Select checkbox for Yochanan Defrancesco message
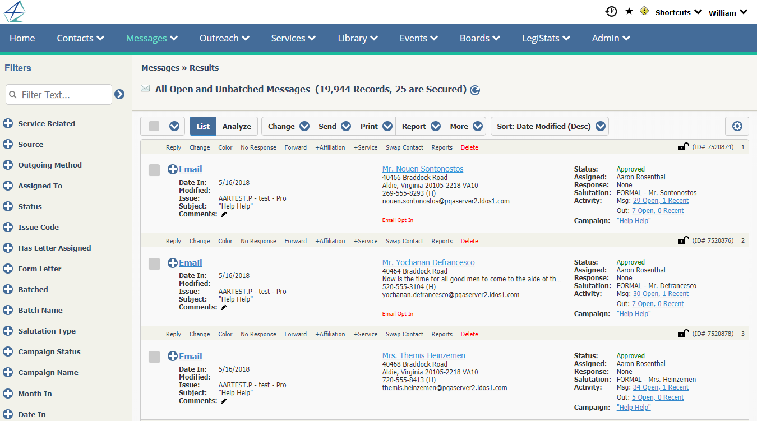 click(154, 263)
